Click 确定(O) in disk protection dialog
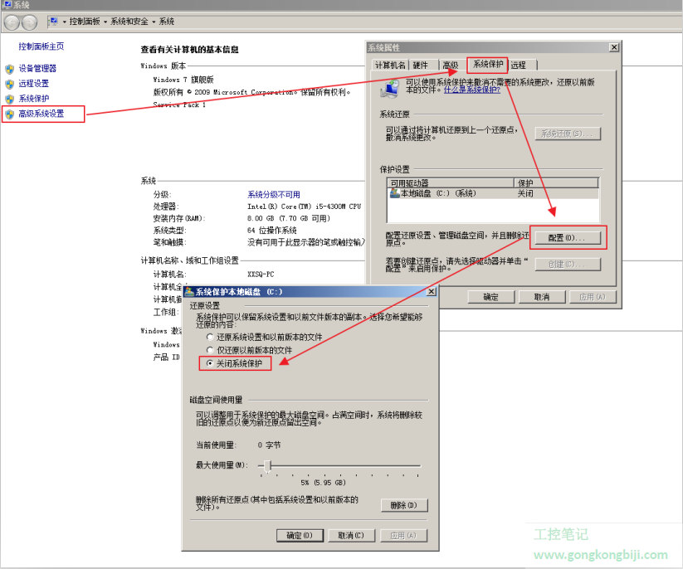 [x=300, y=536]
